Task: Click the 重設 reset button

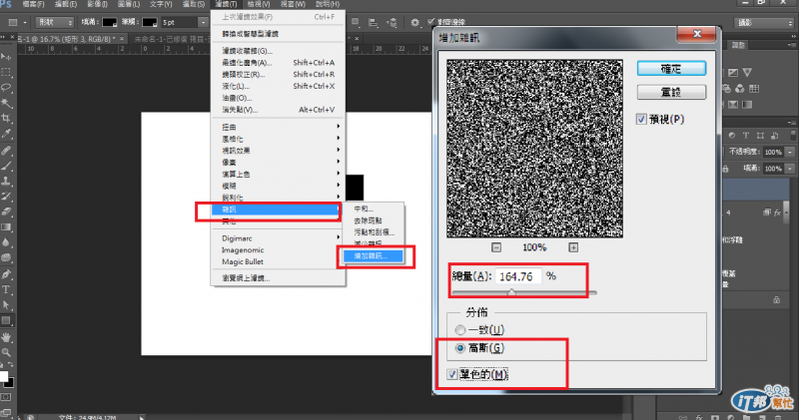Action: pyautogui.click(x=671, y=92)
